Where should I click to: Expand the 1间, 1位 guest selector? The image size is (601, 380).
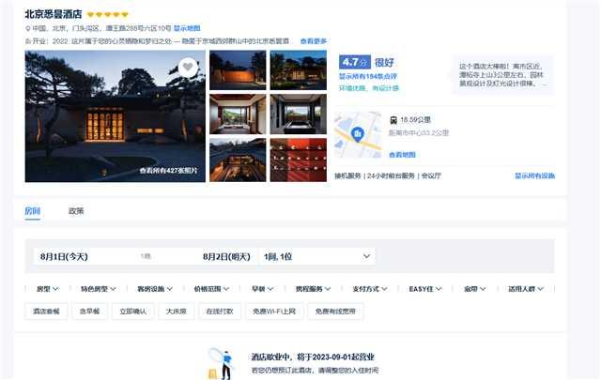coord(317,255)
